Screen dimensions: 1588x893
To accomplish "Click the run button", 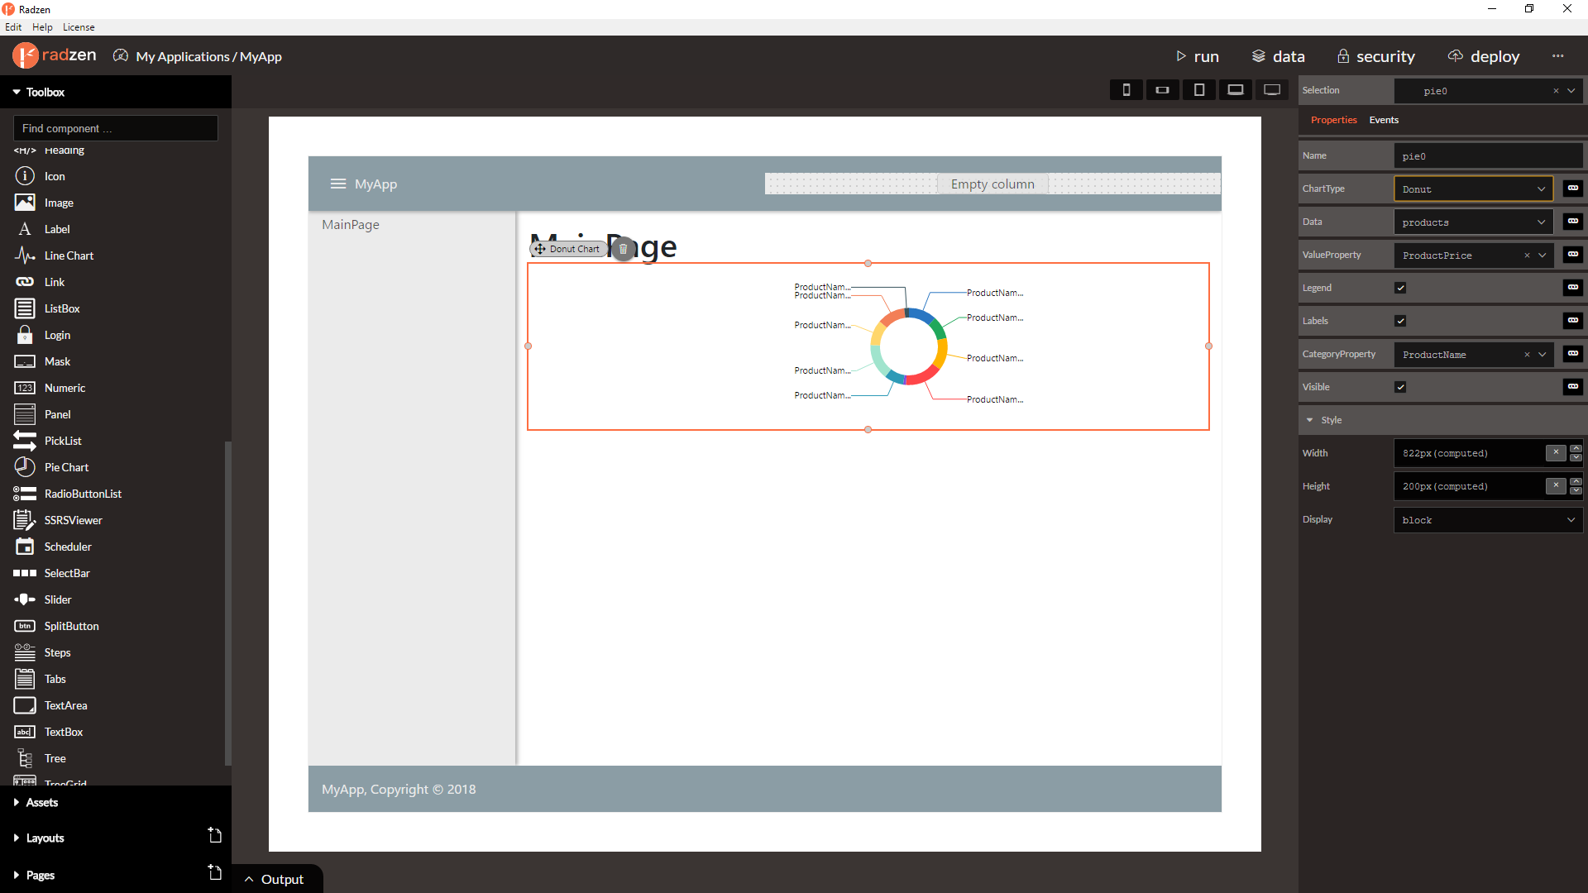I will coord(1198,56).
